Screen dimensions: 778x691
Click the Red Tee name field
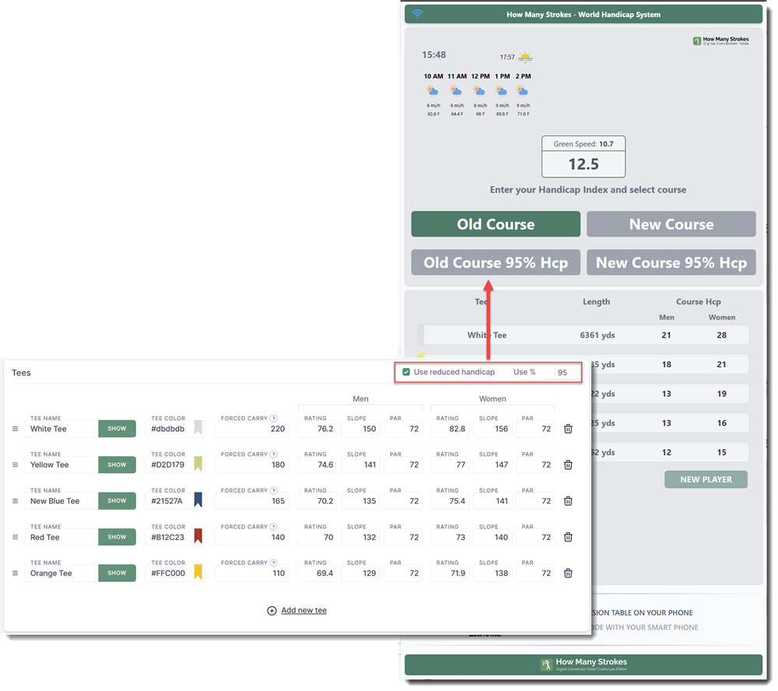(x=61, y=537)
